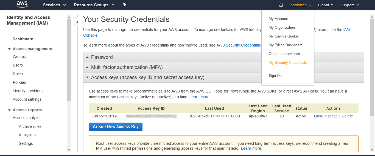The width and height of the screenshot is (375, 156).
Task: Open the Resource Groups dropdown
Action: tap(94, 5)
